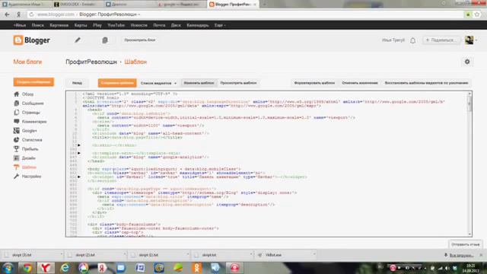Image resolution: width=487 pixels, height=274 pixels.
Task: Click Отменить изменения button
Action: click(360, 83)
